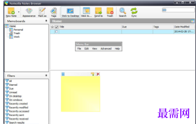The width and height of the screenshot is (196, 124).
Task: Create a New Note
Action: point(11,12)
